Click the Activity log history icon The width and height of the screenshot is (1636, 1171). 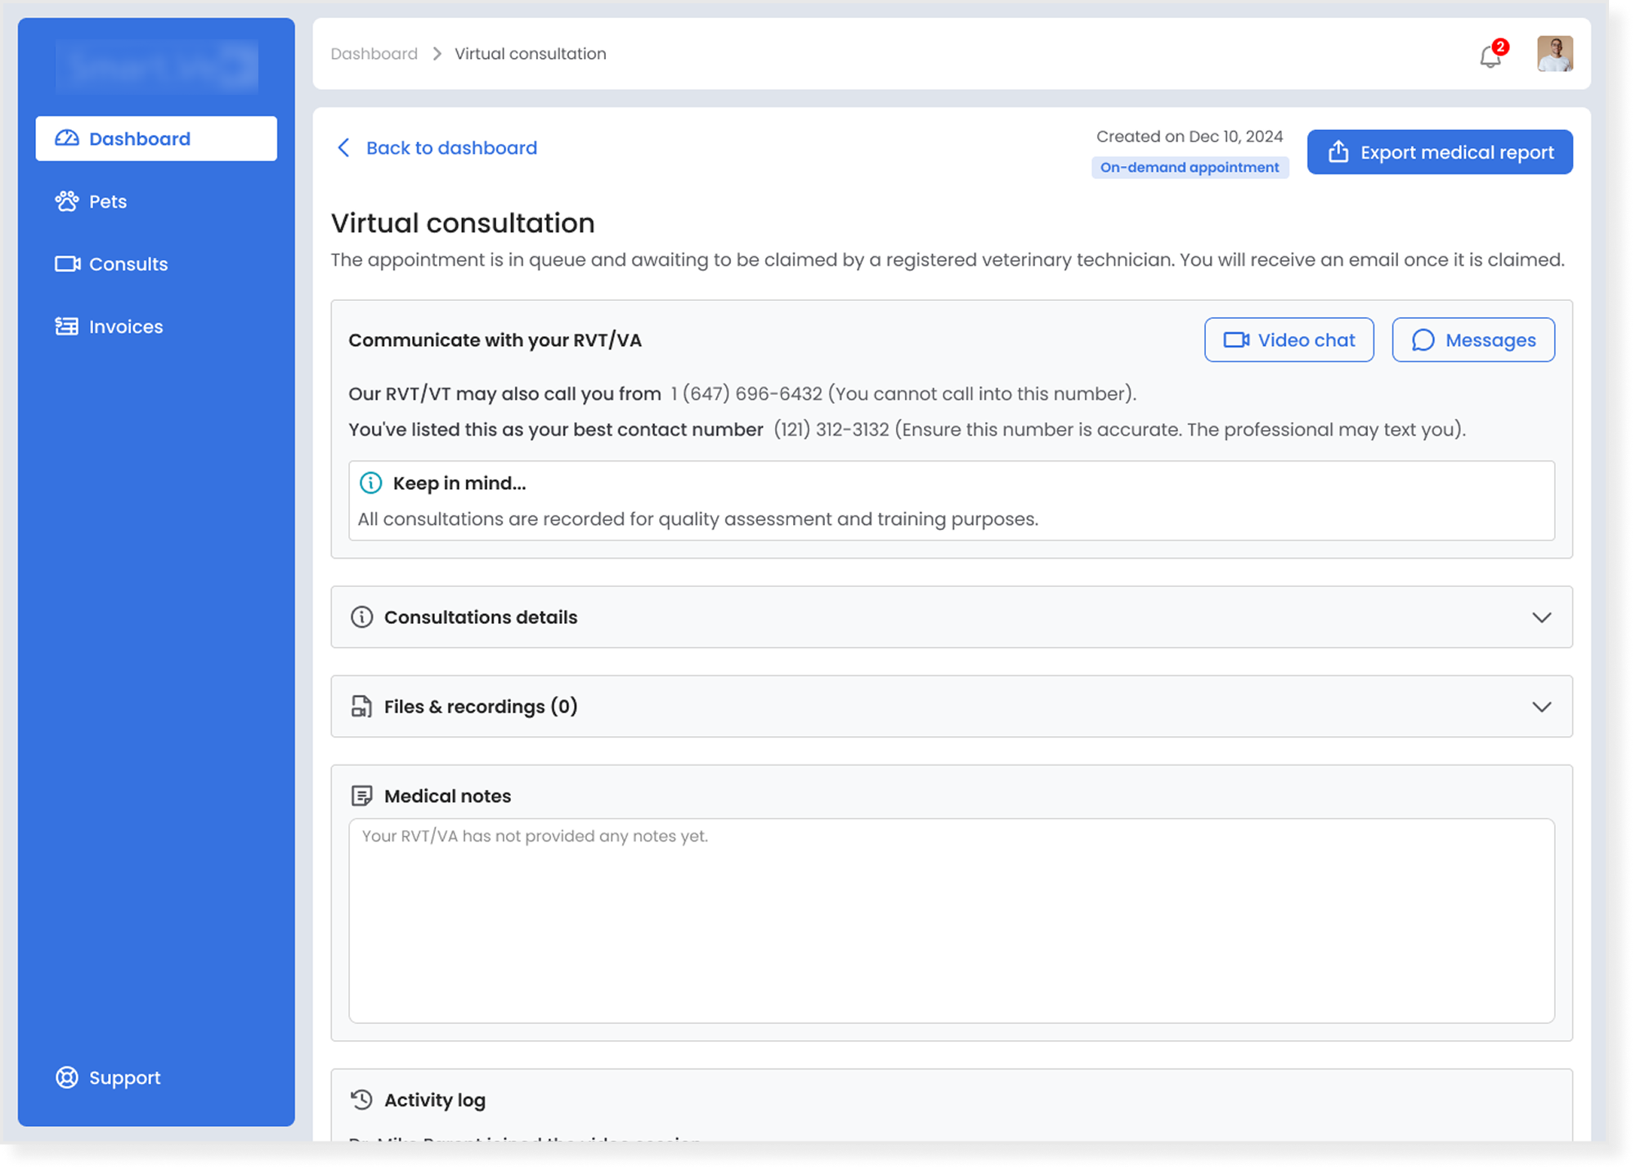(x=361, y=1099)
